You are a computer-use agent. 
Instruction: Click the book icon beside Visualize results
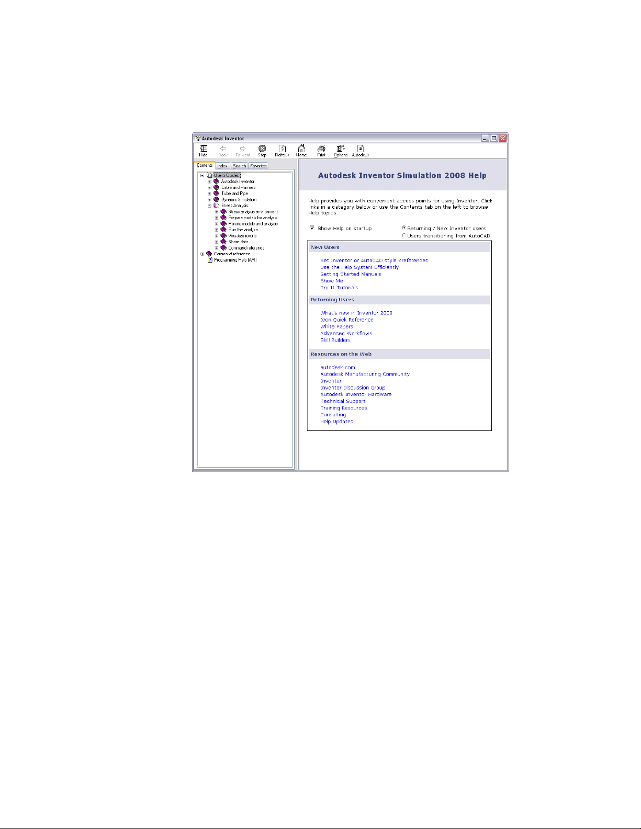click(223, 236)
